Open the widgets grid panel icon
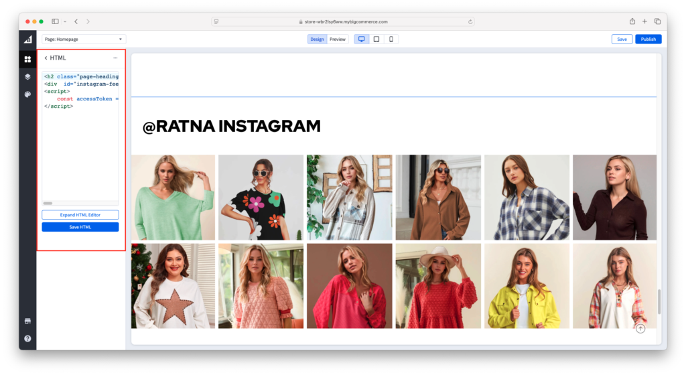The height and width of the screenshot is (375, 686). click(27, 59)
